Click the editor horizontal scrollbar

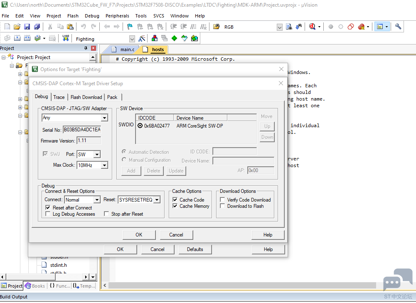(x=242, y=286)
